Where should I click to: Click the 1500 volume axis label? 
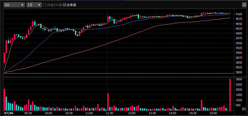coord(239,95)
